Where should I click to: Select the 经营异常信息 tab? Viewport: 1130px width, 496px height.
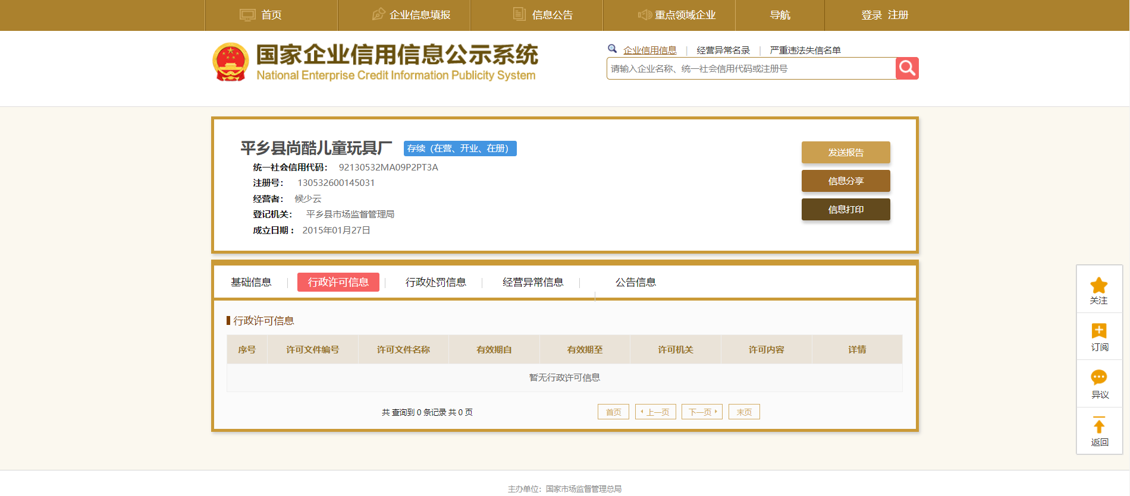click(533, 282)
